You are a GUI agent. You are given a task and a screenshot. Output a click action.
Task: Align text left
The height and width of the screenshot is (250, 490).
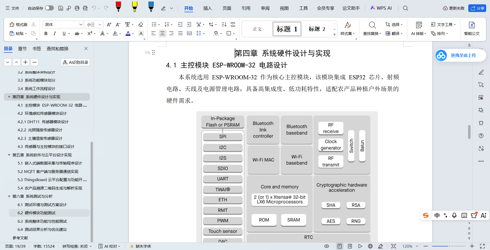(153, 33)
